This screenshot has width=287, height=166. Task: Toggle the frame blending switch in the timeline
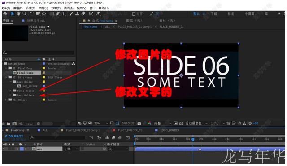[113, 137]
